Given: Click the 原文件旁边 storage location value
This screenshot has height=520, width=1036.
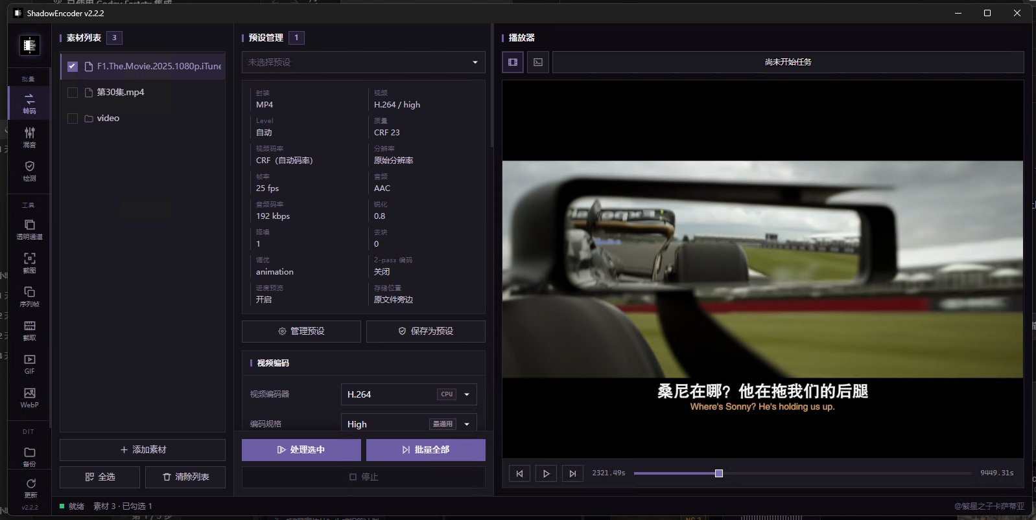Looking at the screenshot, I should 394,299.
